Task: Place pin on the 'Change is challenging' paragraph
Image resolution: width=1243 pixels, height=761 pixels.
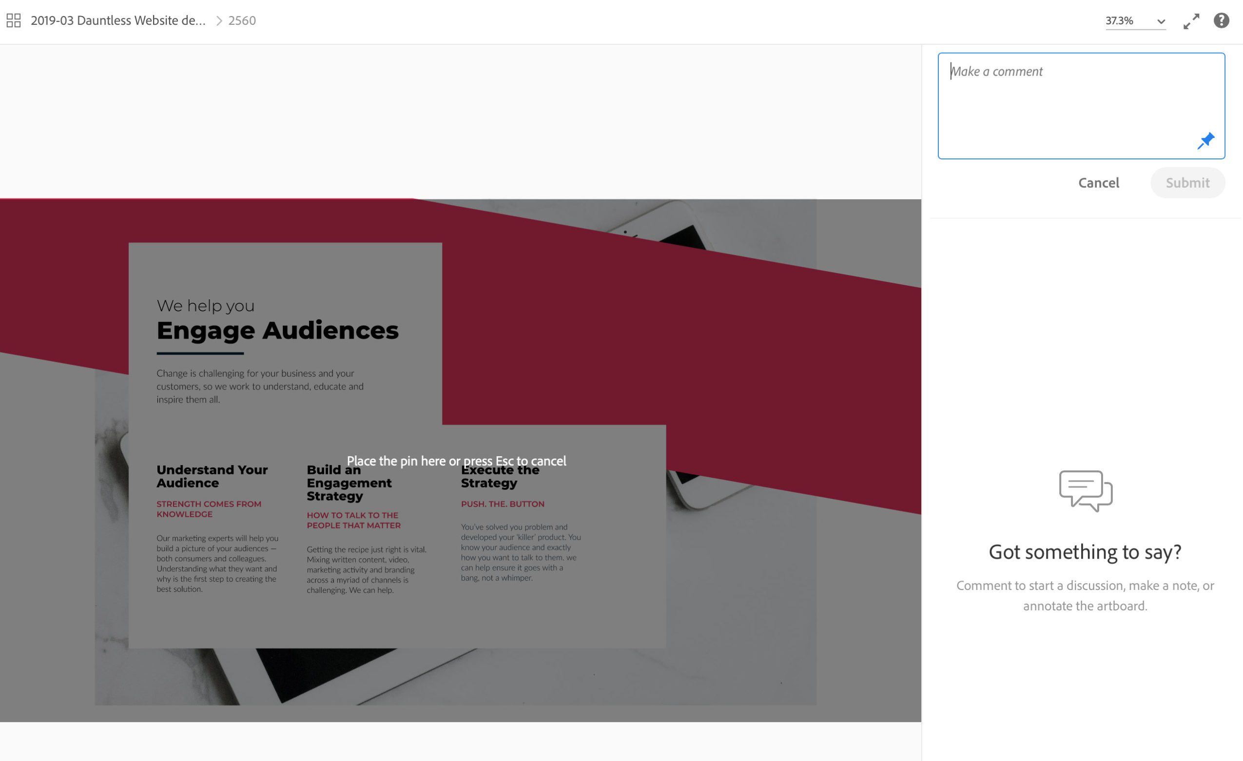Action: (260, 387)
